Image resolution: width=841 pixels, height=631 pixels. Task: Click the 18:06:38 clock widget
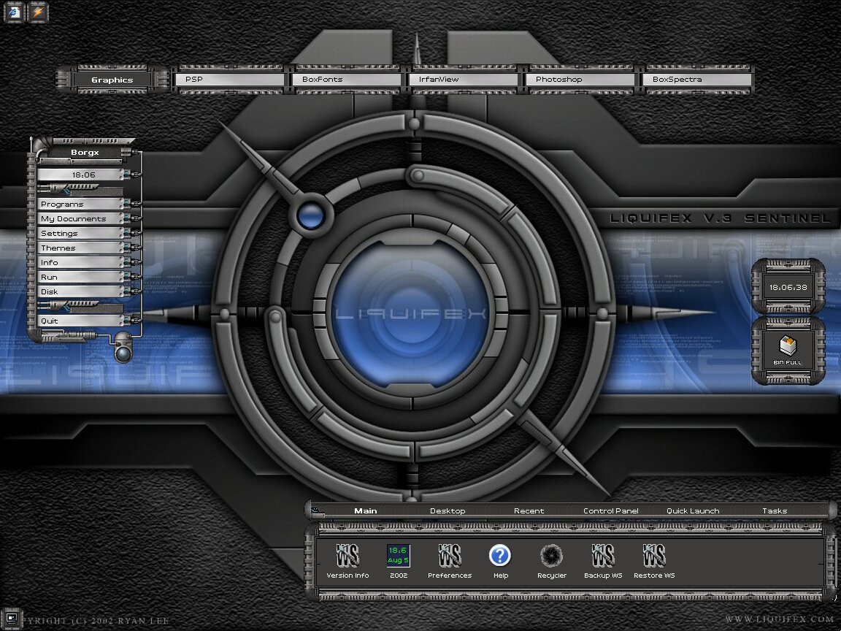[x=788, y=287]
